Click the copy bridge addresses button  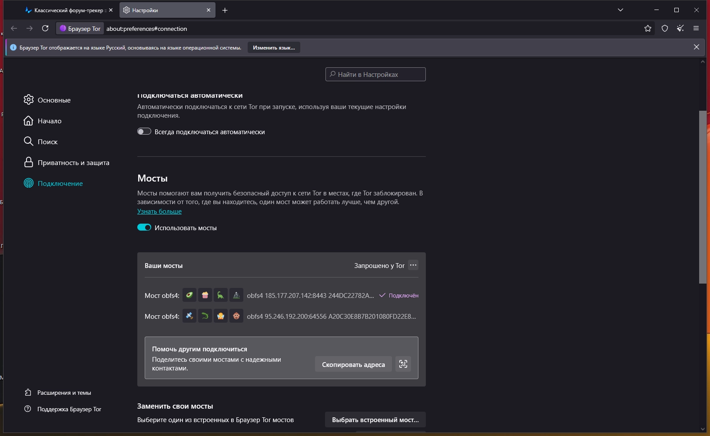tap(353, 364)
